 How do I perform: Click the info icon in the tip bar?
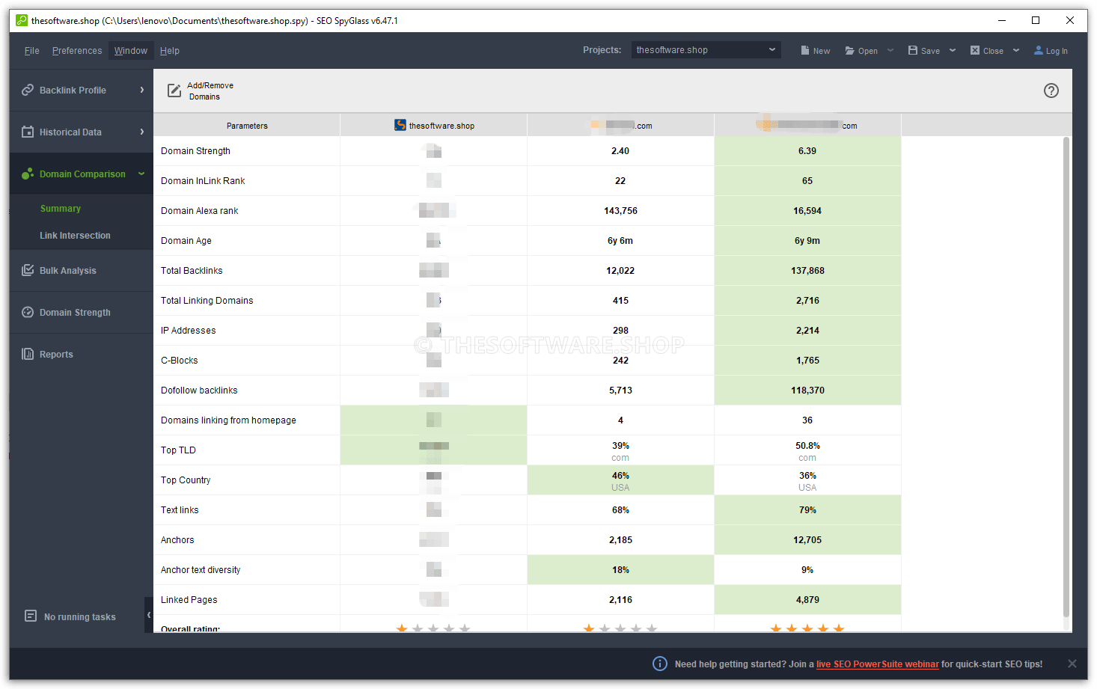click(660, 664)
